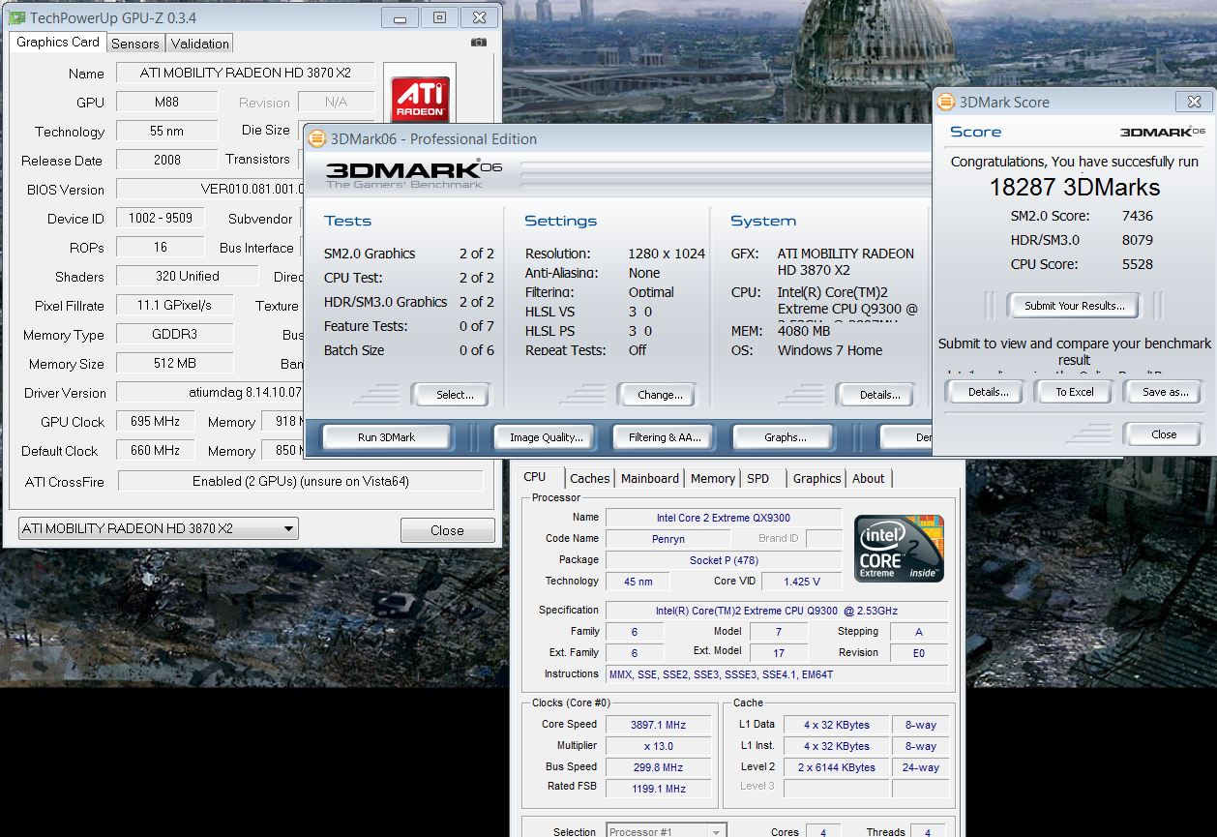Select the CPU tab in CPU-Z

click(535, 476)
